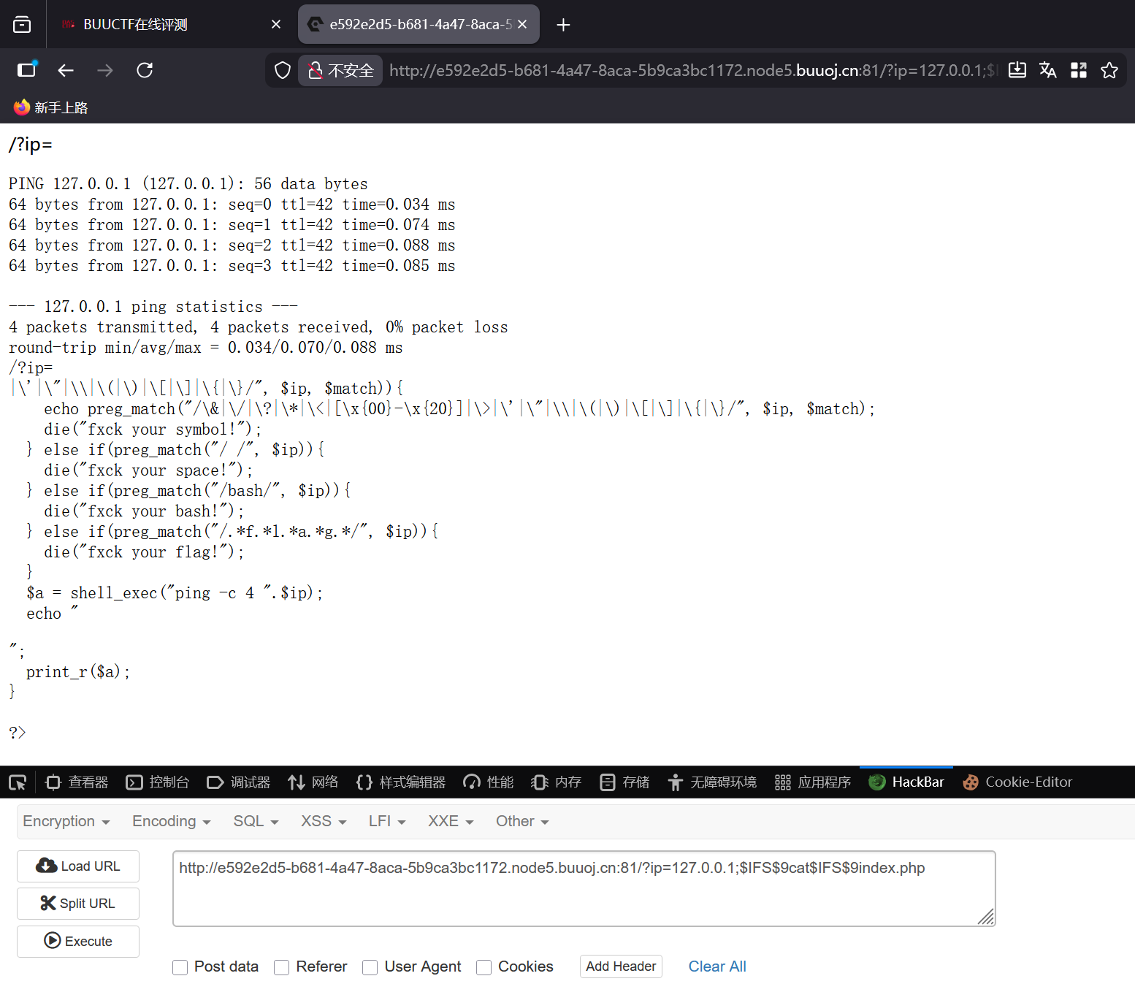Check the User Agent option
This screenshot has height=984, width=1135.
coord(370,966)
